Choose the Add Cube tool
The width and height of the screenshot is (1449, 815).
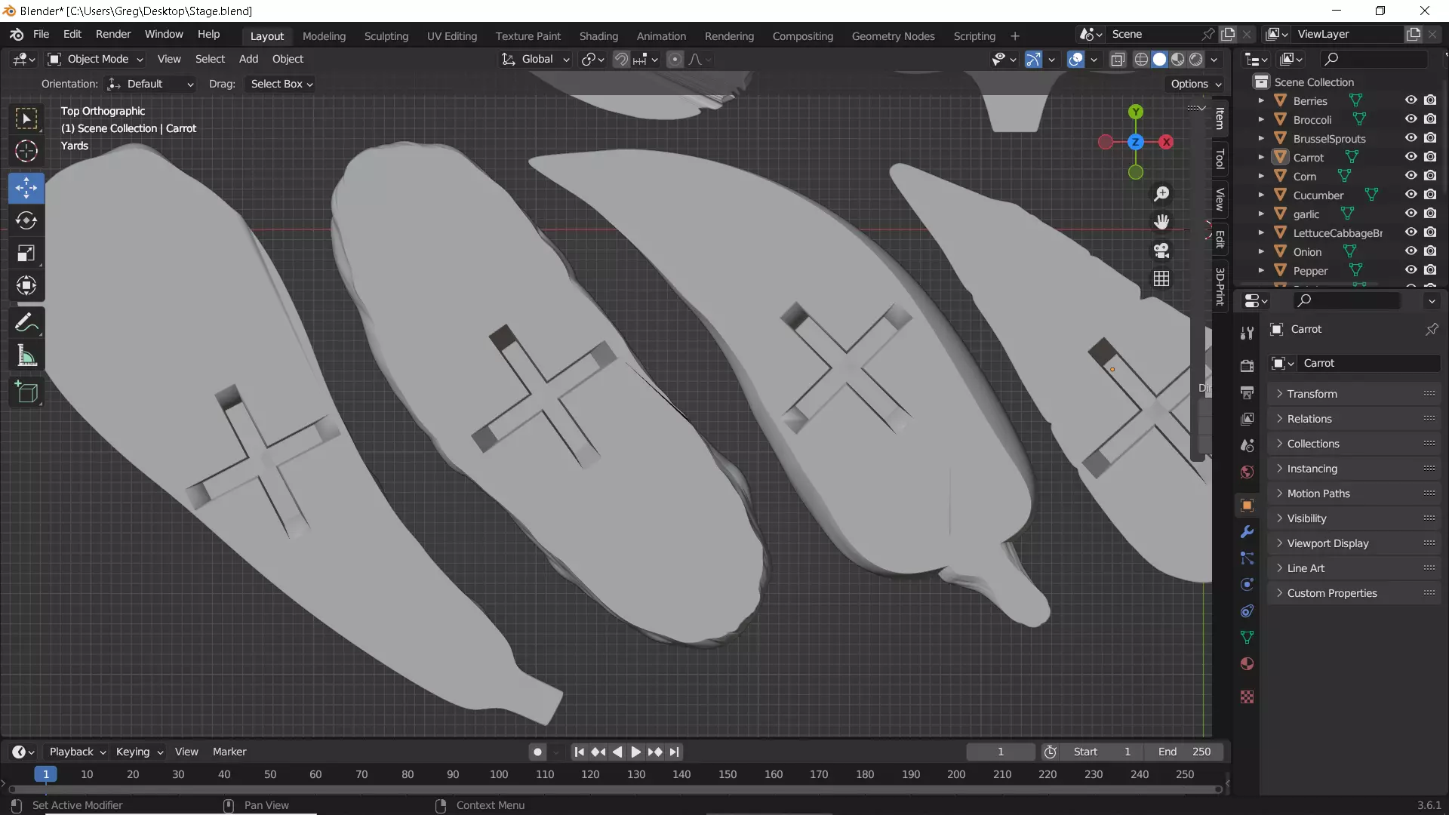(26, 392)
